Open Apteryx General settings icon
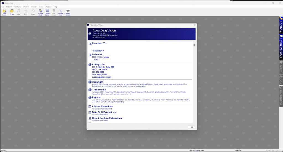Viewport: 283px width, 152px height. point(68,12)
